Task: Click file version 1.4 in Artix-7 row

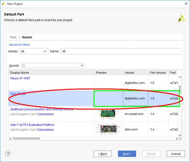Action: tap(152, 129)
